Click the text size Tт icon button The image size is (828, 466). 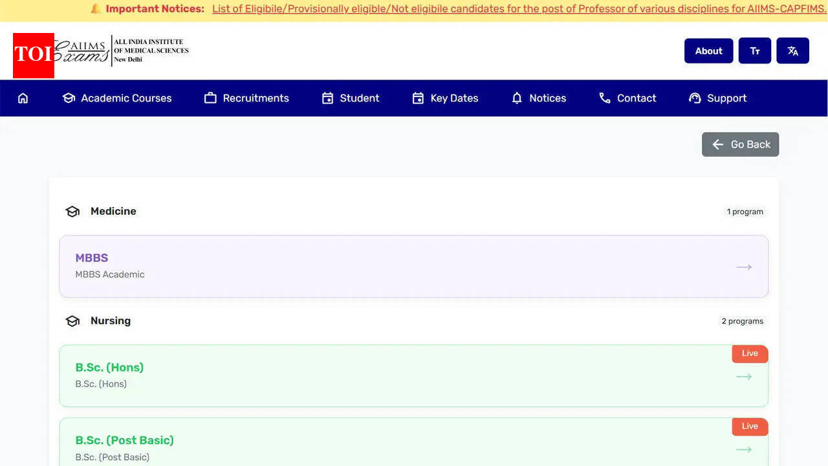(754, 51)
